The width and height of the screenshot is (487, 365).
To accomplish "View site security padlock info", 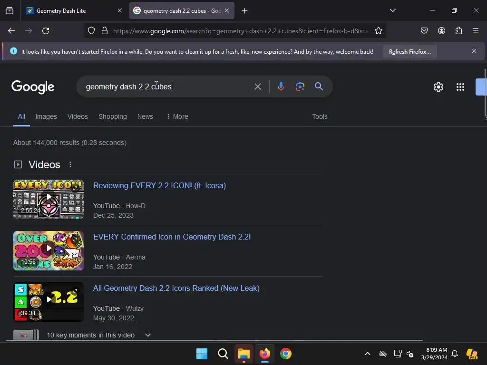I will coord(105,31).
